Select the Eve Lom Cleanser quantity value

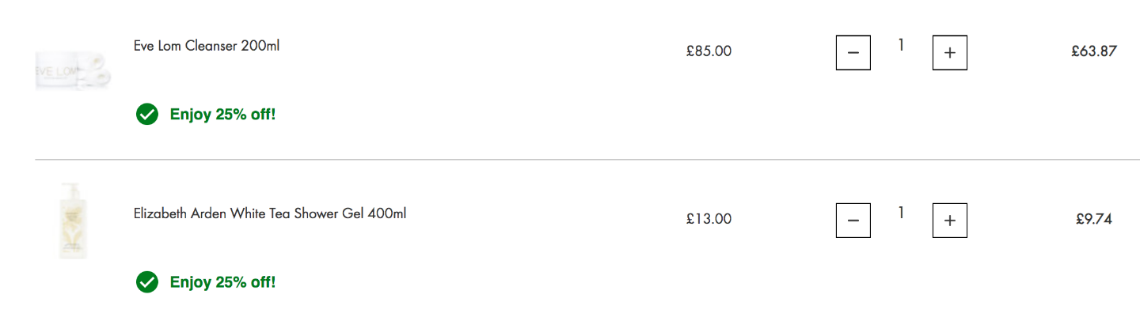[x=901, y=46]
